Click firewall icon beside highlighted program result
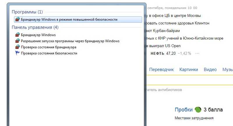The width and height of the screenshot is (233, 126). pyautogui.click(x=17, y=19)
